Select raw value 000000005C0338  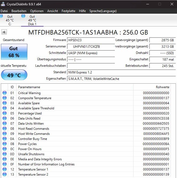(156, 118)
